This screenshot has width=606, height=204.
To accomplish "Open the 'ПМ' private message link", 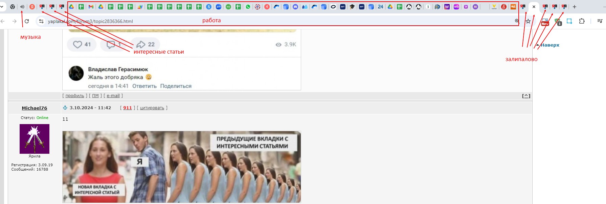I will 95,96.
